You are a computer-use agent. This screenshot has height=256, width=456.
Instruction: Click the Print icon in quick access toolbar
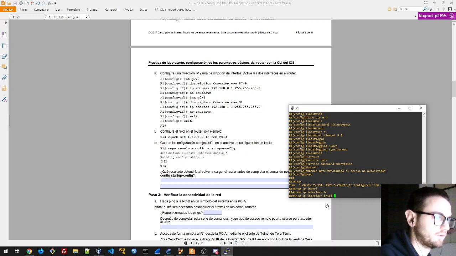21,3
